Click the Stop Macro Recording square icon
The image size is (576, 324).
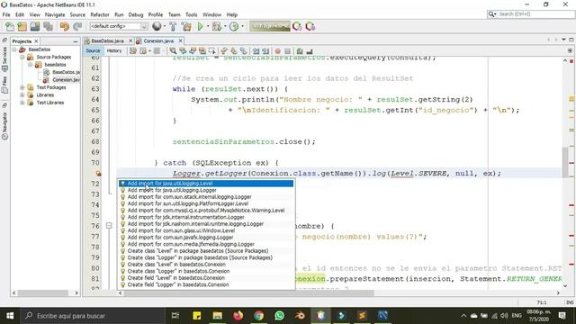[x=288, y=51]
